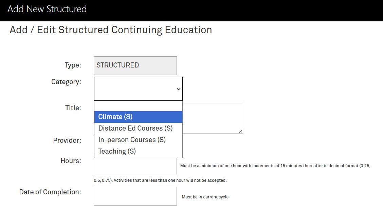Click the Title label

[x=73, y=108]
